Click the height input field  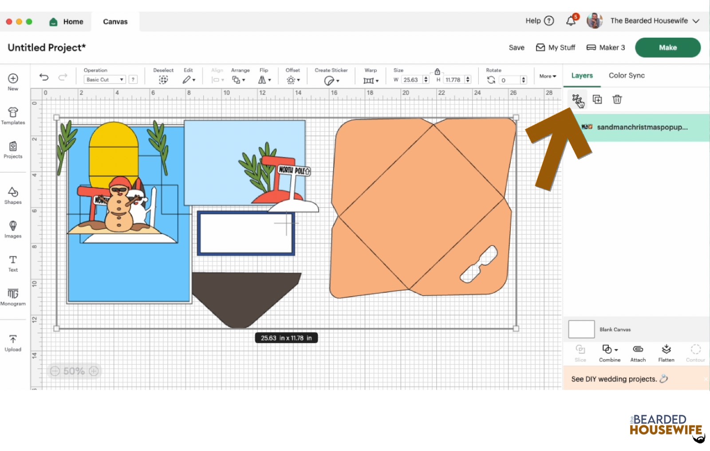(x=454, y=80)
